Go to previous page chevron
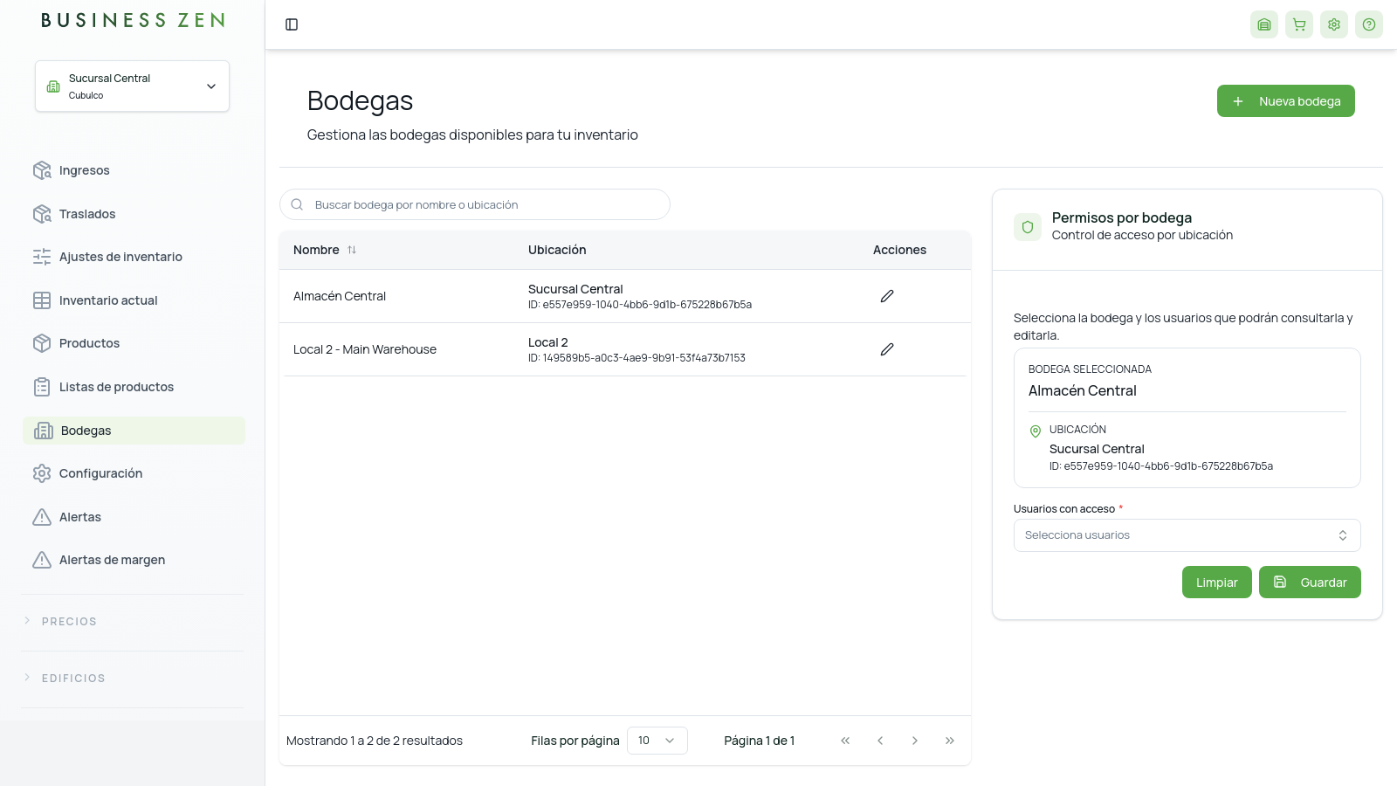Screen dimensions: 1397x786 point(880,741)
